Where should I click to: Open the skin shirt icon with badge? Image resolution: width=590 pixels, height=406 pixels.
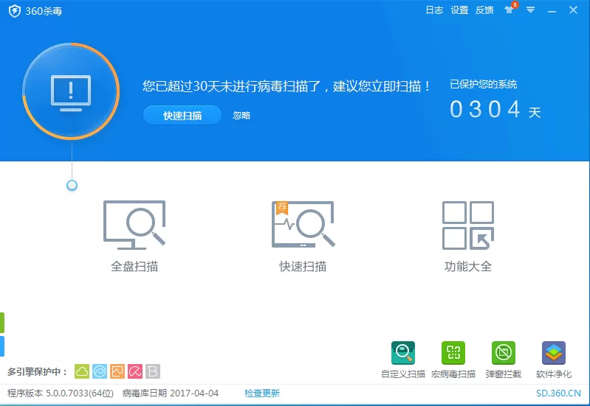click(510, 9)
